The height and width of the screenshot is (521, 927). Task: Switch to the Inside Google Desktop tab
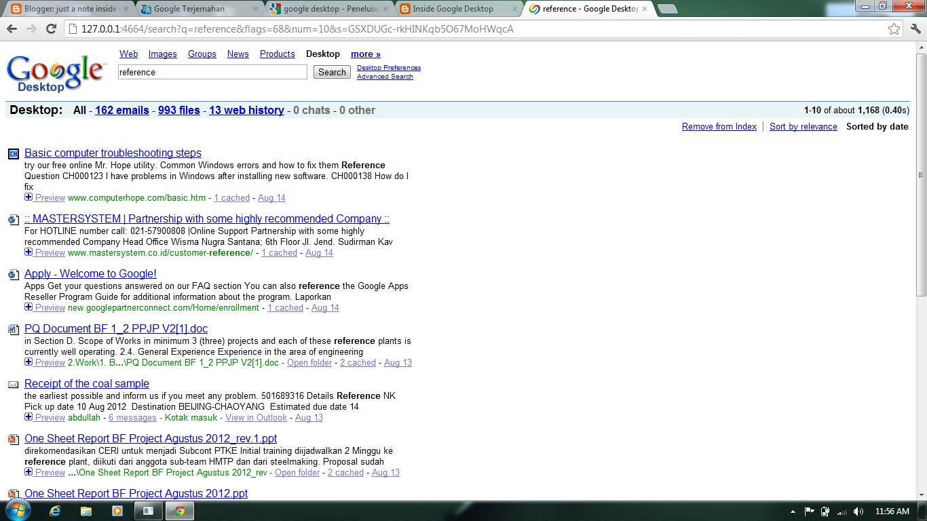457,9
